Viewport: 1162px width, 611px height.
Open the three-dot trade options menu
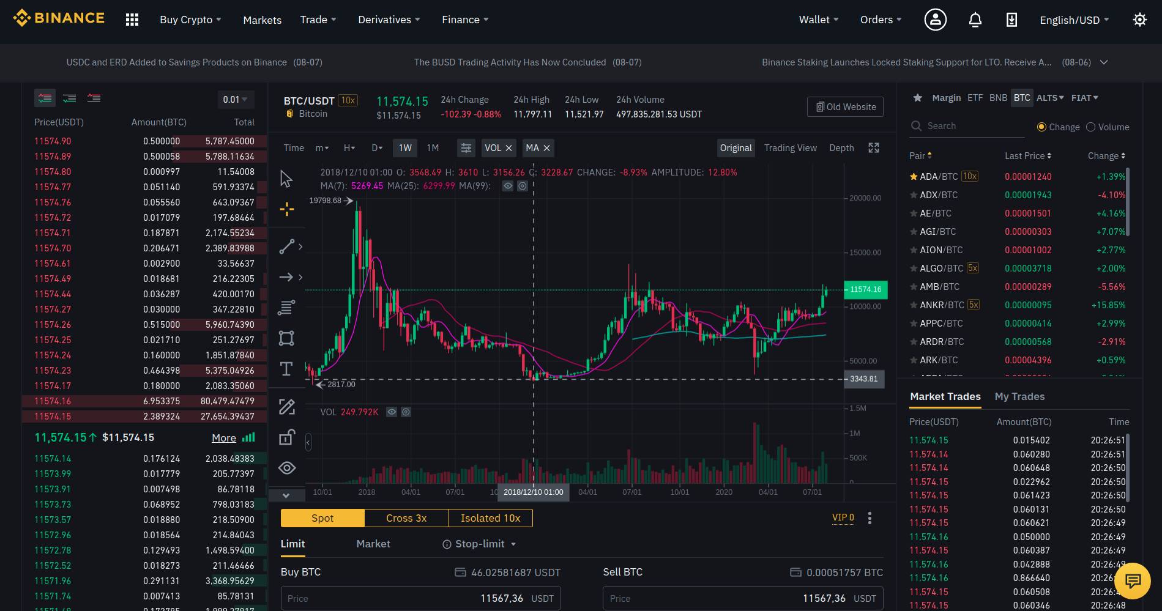870,518
